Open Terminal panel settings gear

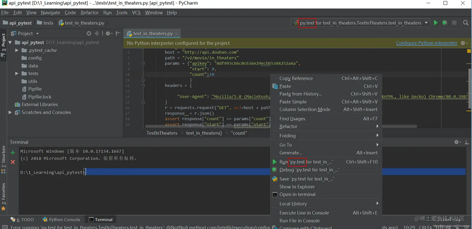pos(457,142)
